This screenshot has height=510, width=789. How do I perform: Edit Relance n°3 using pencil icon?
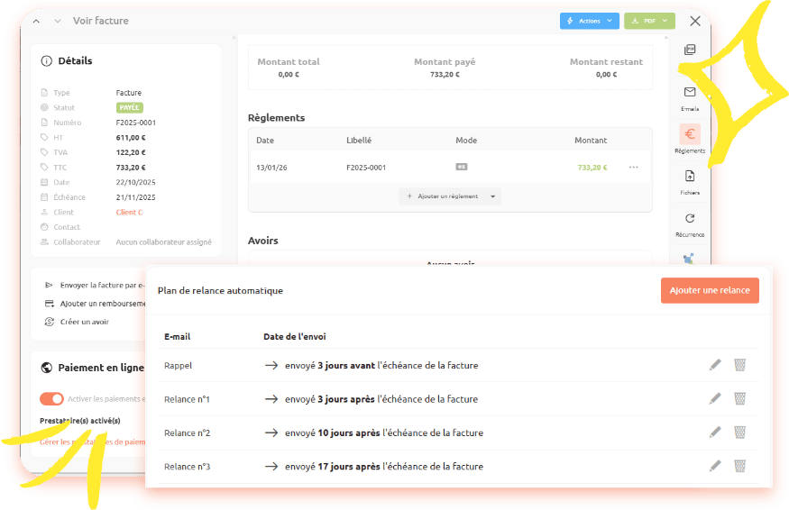715,466
